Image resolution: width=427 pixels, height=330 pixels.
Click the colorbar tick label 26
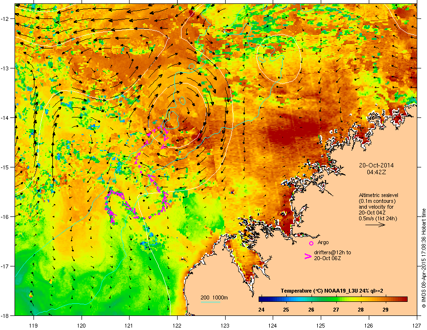tap(311, 310)
